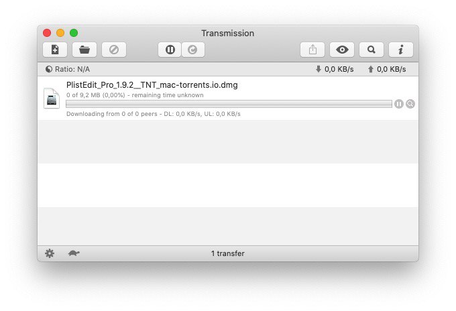Click the Create Torrent File toolbar icon
This screenshot has width=456, height=311.
coord(55,50)
